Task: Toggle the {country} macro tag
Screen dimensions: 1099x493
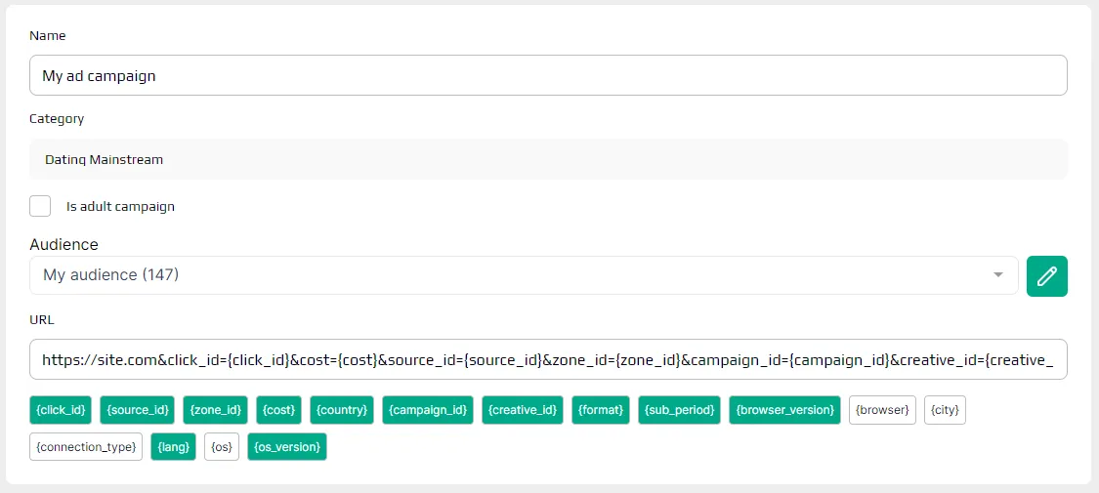Action: 342,410
